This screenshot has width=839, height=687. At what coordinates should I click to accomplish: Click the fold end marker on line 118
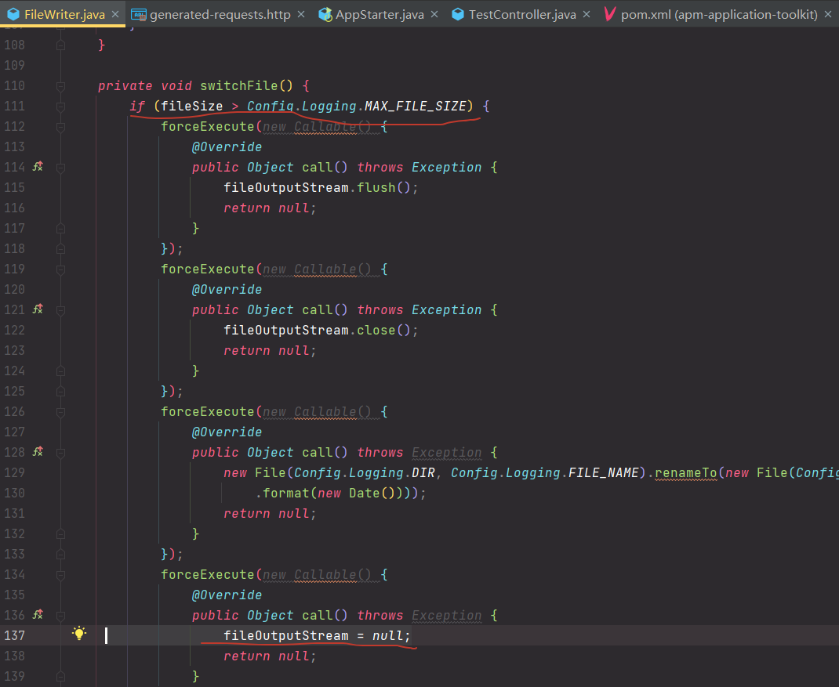click(60, 249)
